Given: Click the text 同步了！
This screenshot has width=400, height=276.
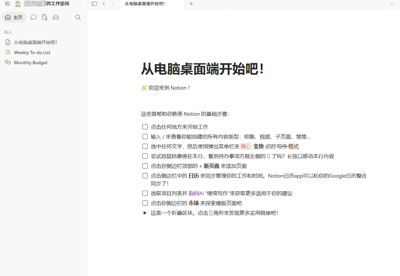Looking at the screenshot, I should (160, 183).
